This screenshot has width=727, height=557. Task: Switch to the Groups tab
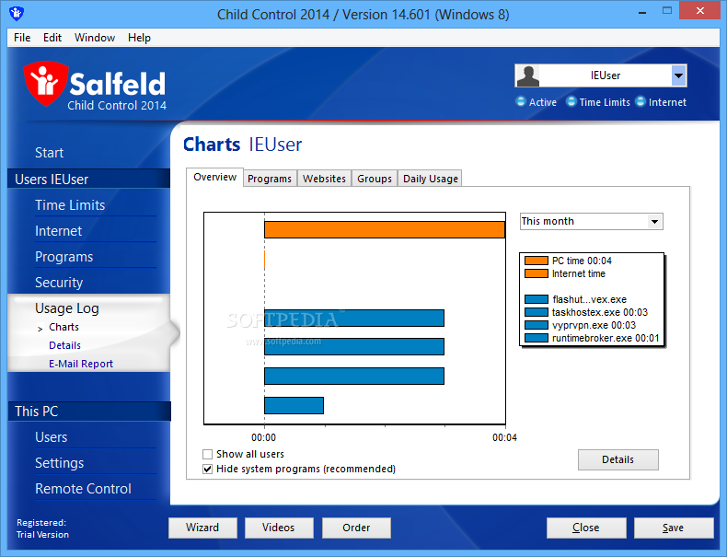click(x=375, y=179)
